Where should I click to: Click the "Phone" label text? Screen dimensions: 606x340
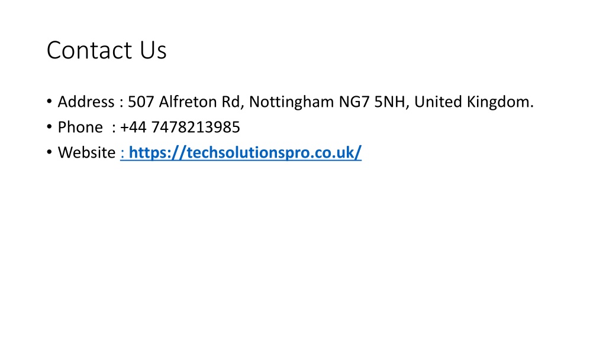(80, 127)
